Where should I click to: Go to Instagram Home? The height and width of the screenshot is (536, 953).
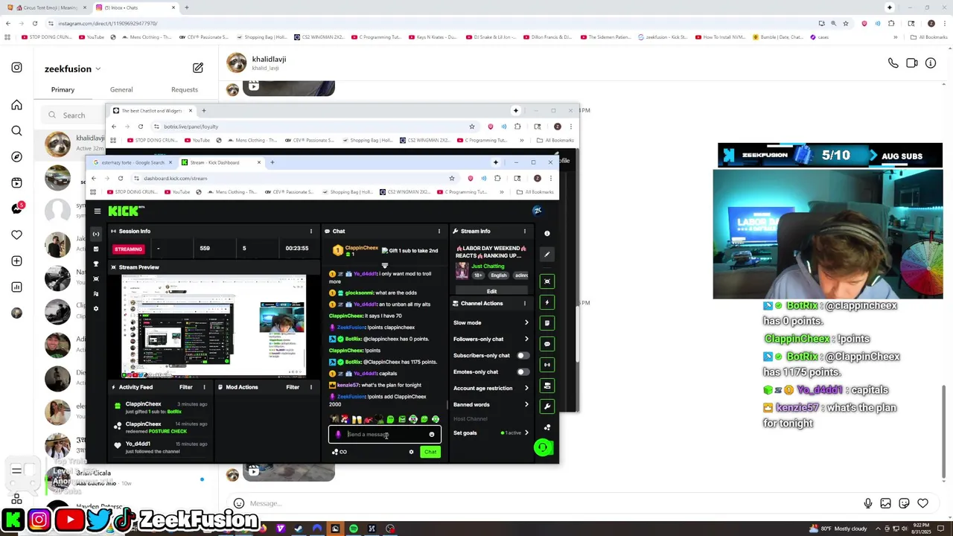click(16, 105)
